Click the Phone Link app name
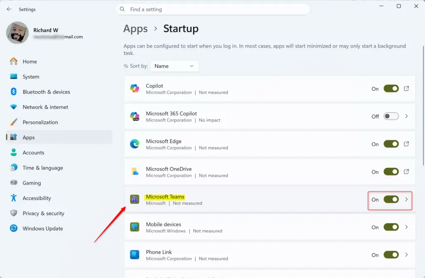The width and height of the screenshot is (425, 278). coord(159,252)
